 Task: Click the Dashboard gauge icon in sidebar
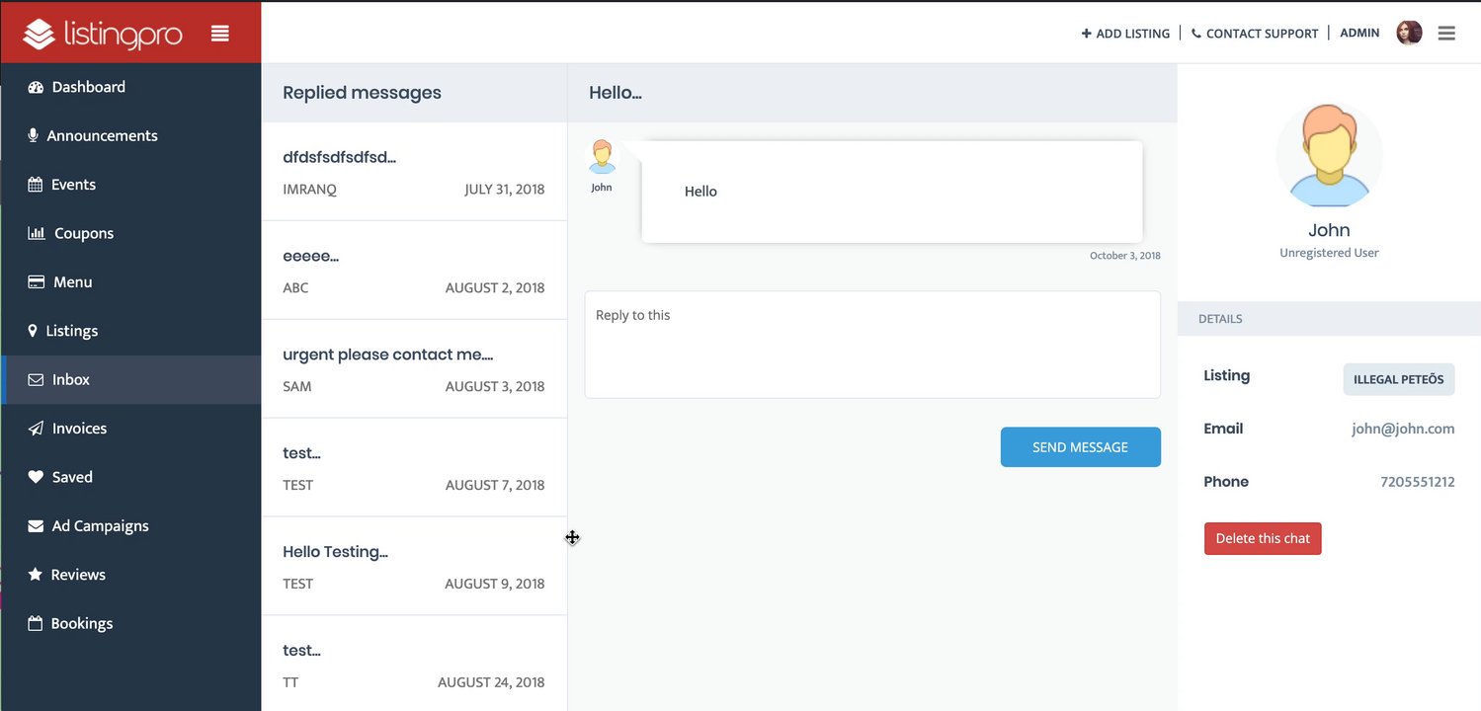click(36, 87)
